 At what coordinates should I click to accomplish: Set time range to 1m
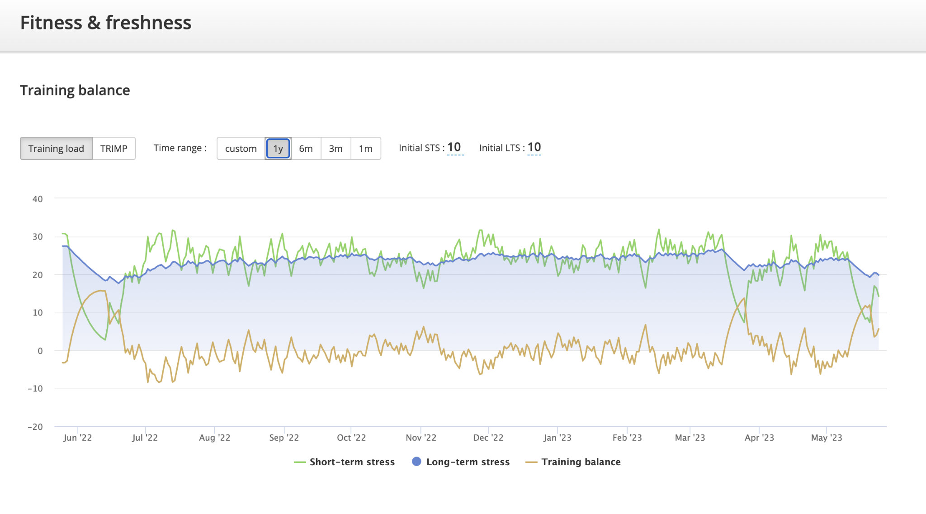click(365, 148)
